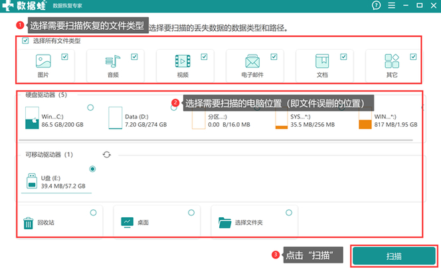Click the 选择文件夹 label text

click(x=249, y=223)
